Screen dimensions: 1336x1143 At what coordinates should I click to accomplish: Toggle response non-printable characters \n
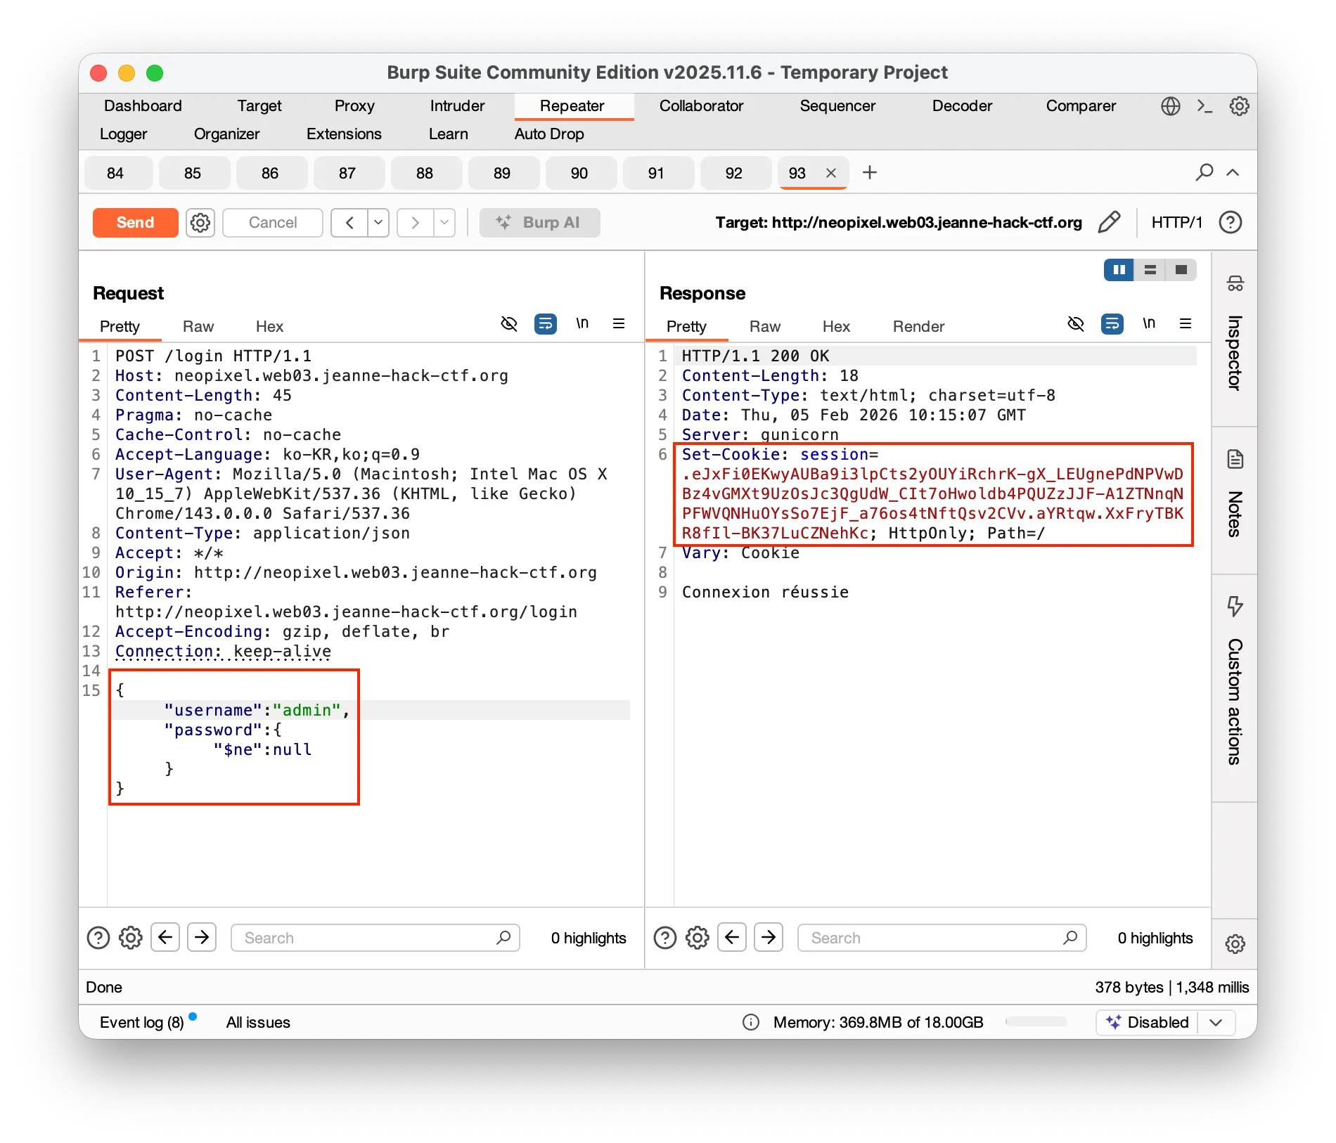click(x=1149, y=323)
